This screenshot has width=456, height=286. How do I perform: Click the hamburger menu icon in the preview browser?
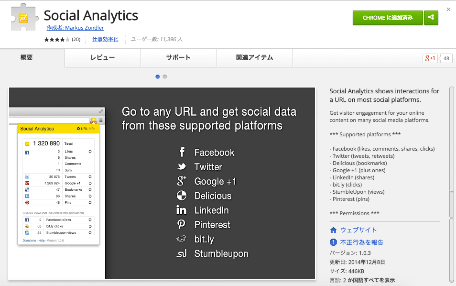[x=101, y=120]
